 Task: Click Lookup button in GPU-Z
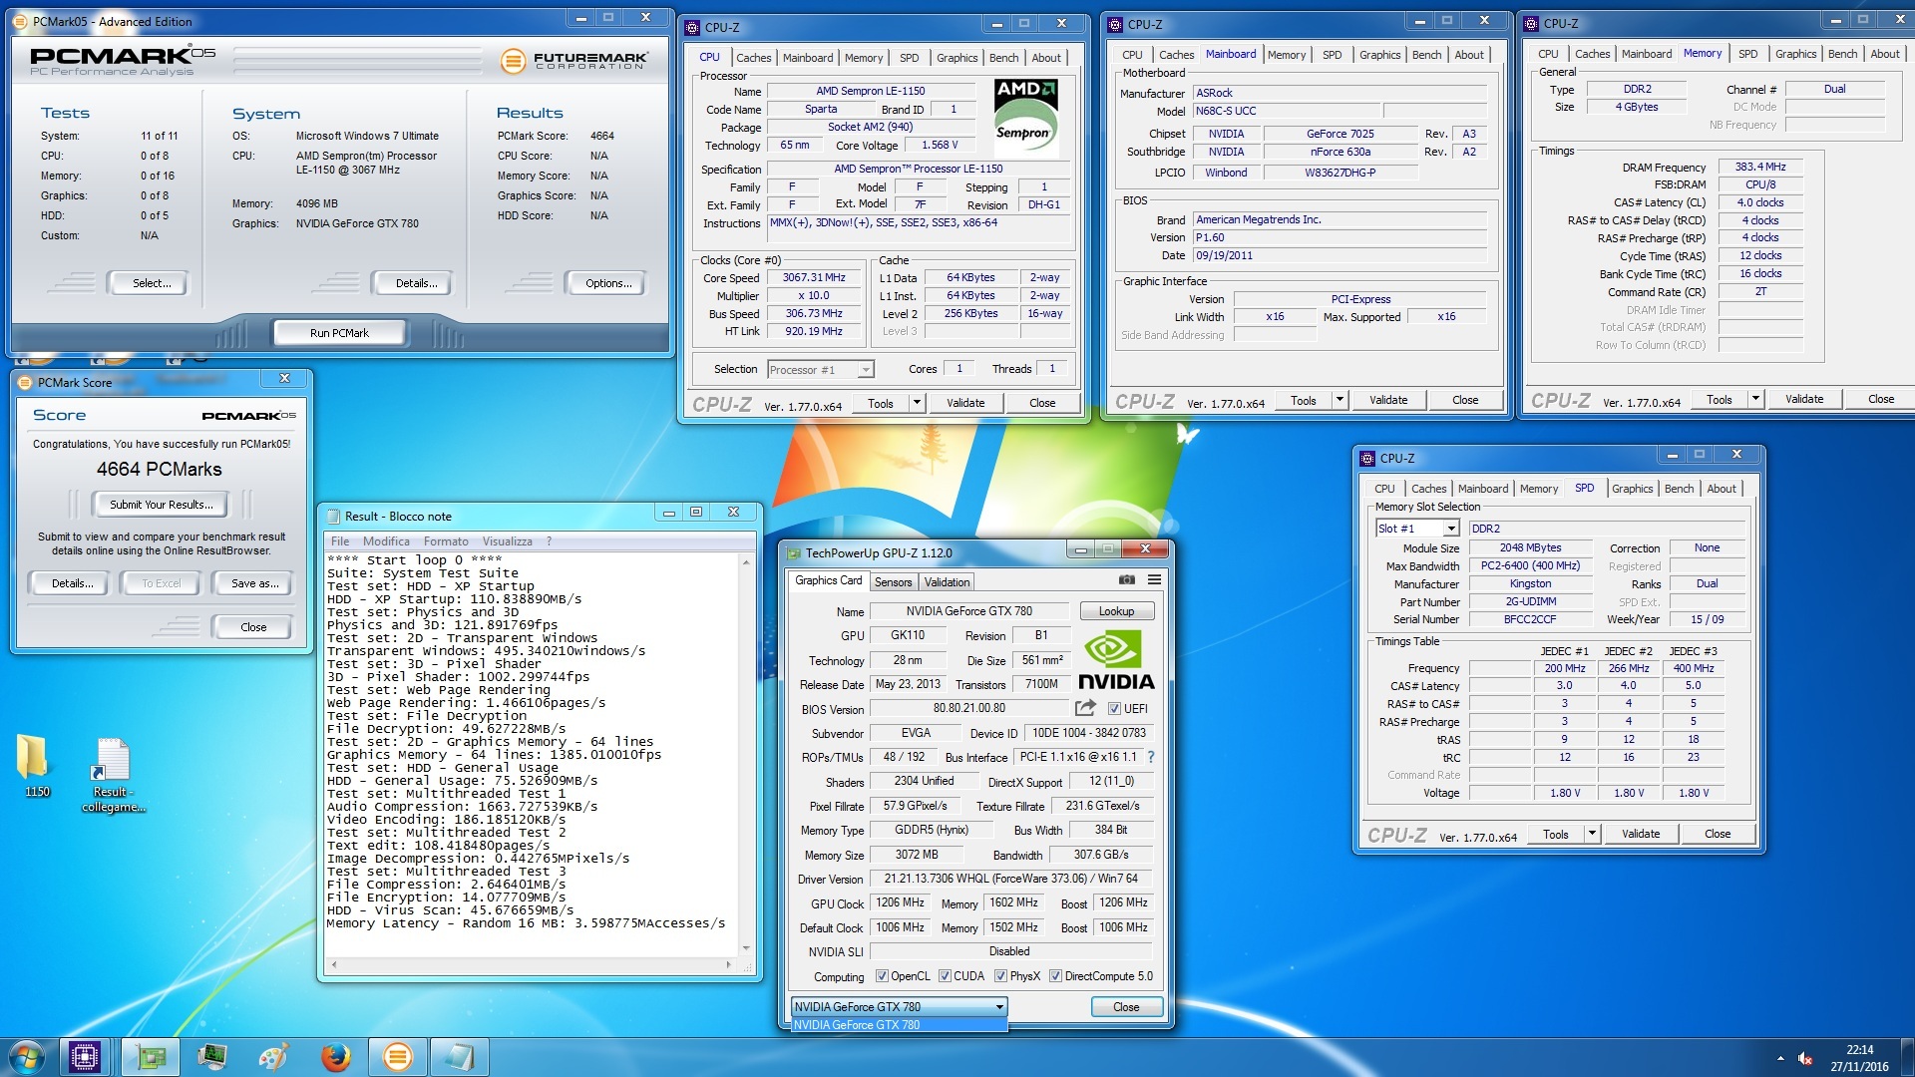[1116, 611]
